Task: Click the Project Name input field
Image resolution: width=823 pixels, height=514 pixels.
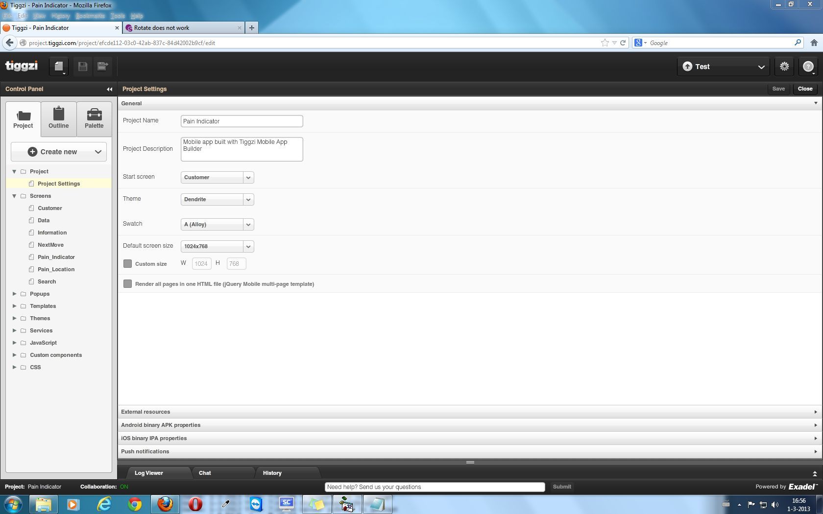Action: point(242,121)
